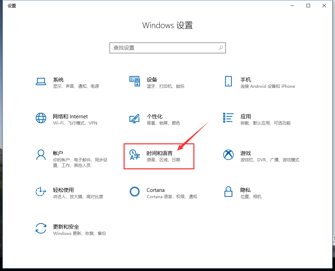Viewport: 335px width, 271px height.
Task: Minimize the 设置 window
Action: (x=292, y=6)
